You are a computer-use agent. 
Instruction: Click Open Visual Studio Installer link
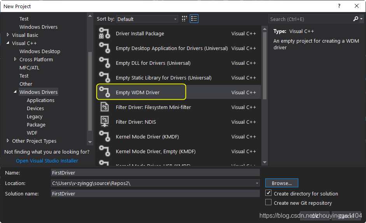[x=47, y=161]
